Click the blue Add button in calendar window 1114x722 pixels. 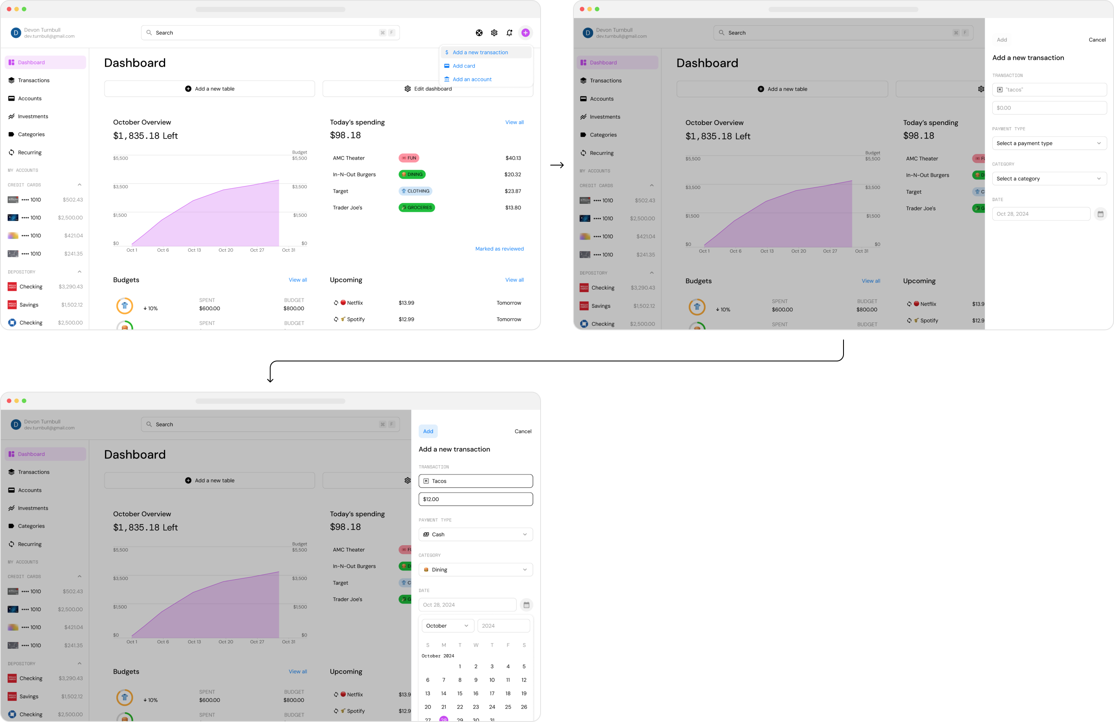point(428,431)
